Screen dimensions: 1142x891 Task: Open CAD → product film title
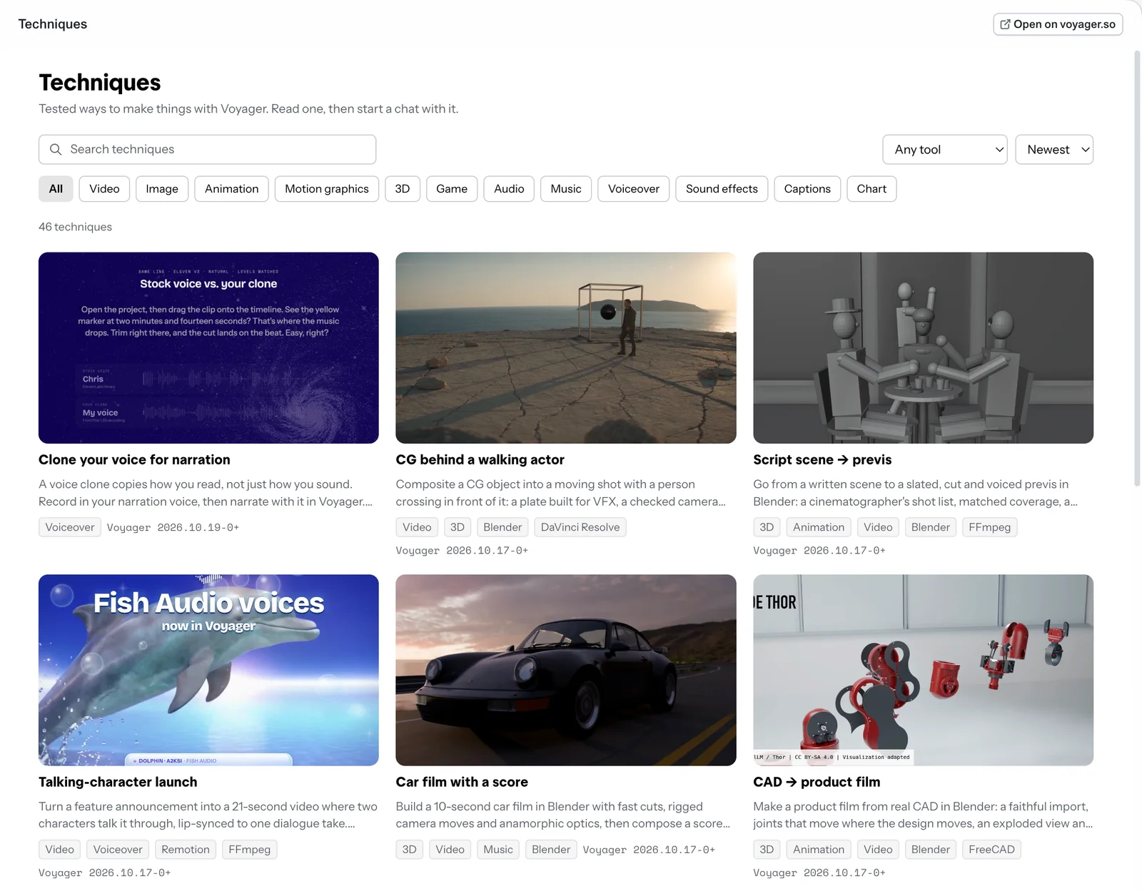[x=817, y=782]
